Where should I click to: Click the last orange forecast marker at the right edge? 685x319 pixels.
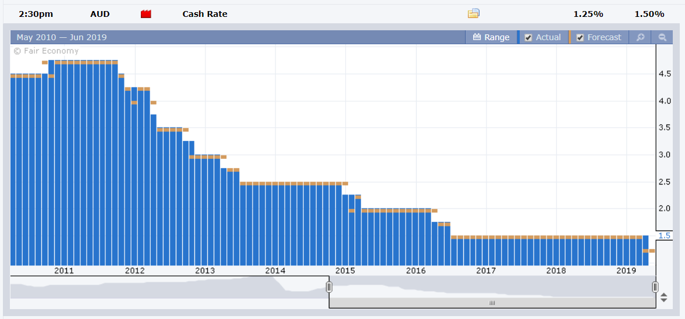pos(652,251)
